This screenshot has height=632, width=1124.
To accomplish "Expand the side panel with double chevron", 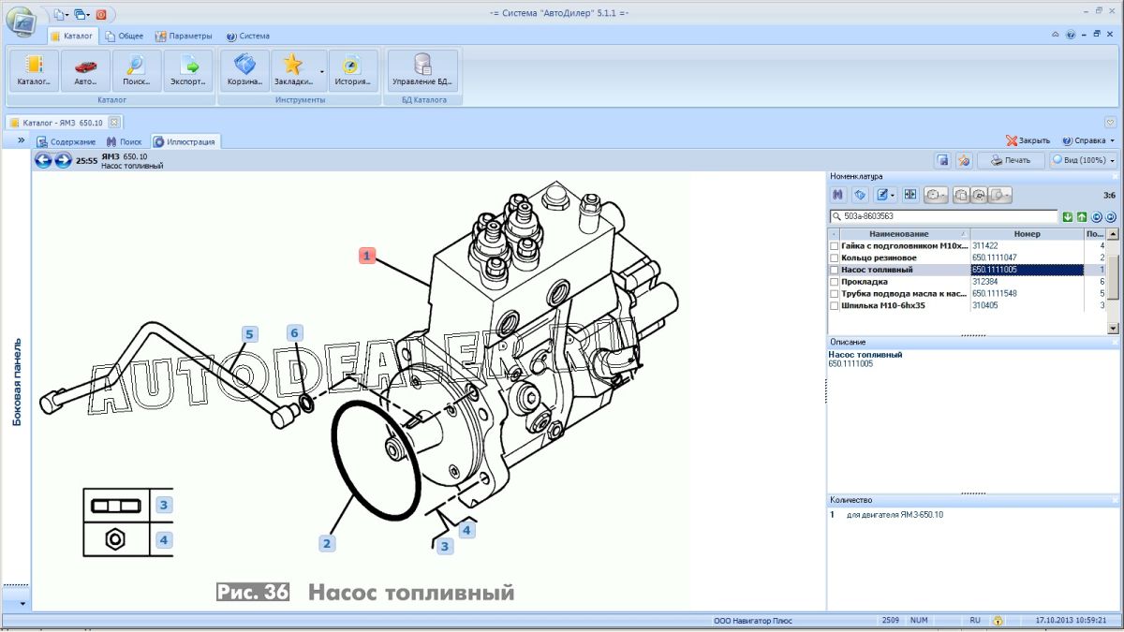I will [22, 140].
